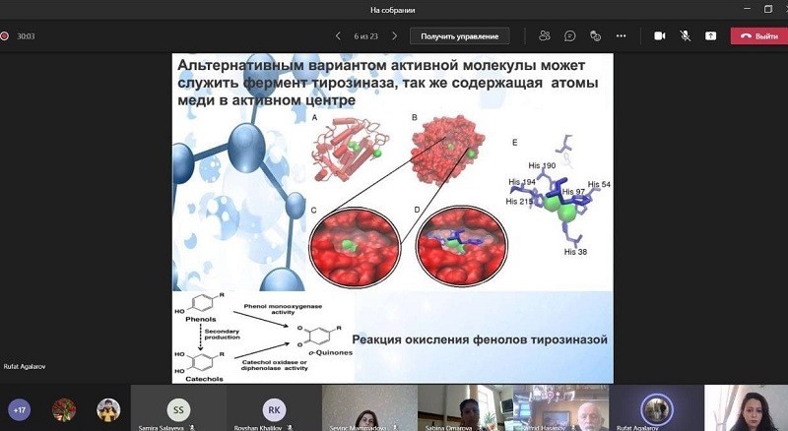This screenshot has width=788, height=431.
Task: Go to the previous slide
Action: [338, 36]
